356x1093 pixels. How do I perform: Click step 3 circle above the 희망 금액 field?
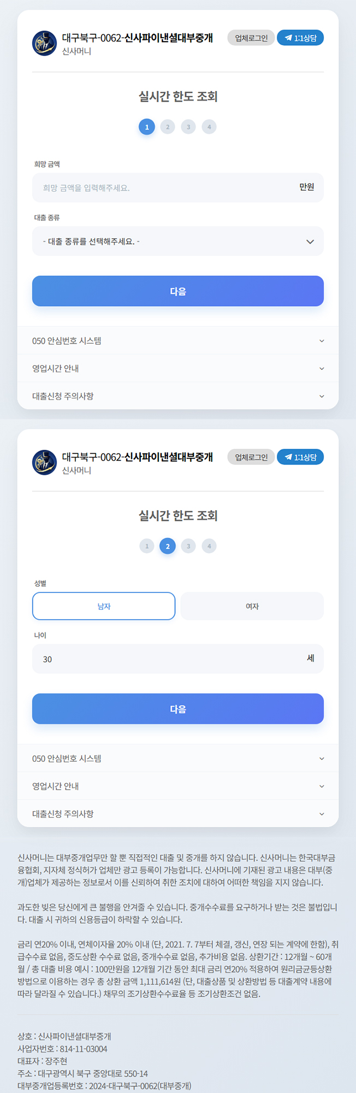(188, 127)
